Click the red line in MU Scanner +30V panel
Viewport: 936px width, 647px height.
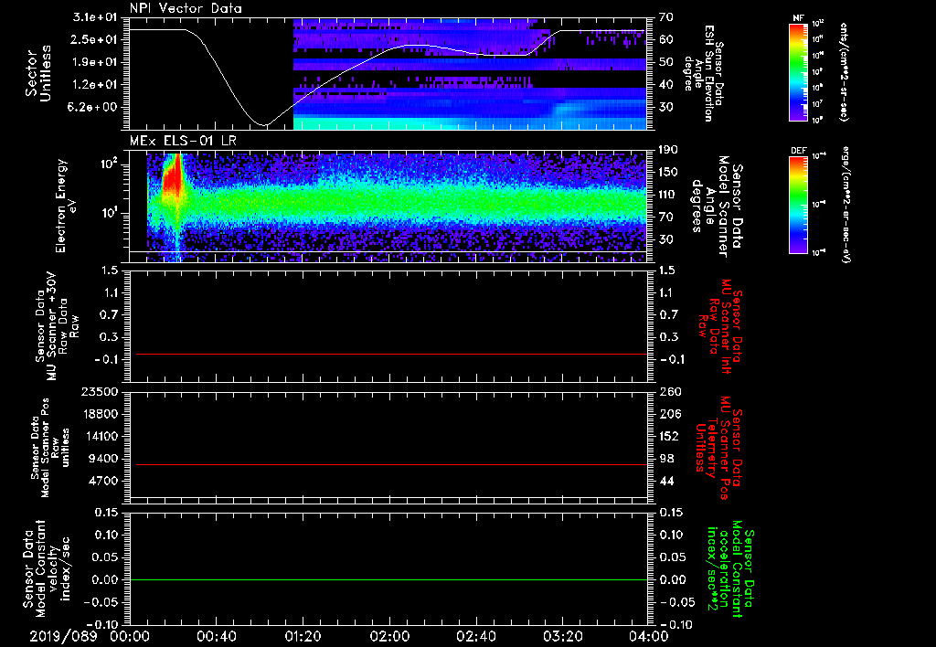(x=391, y=354)
